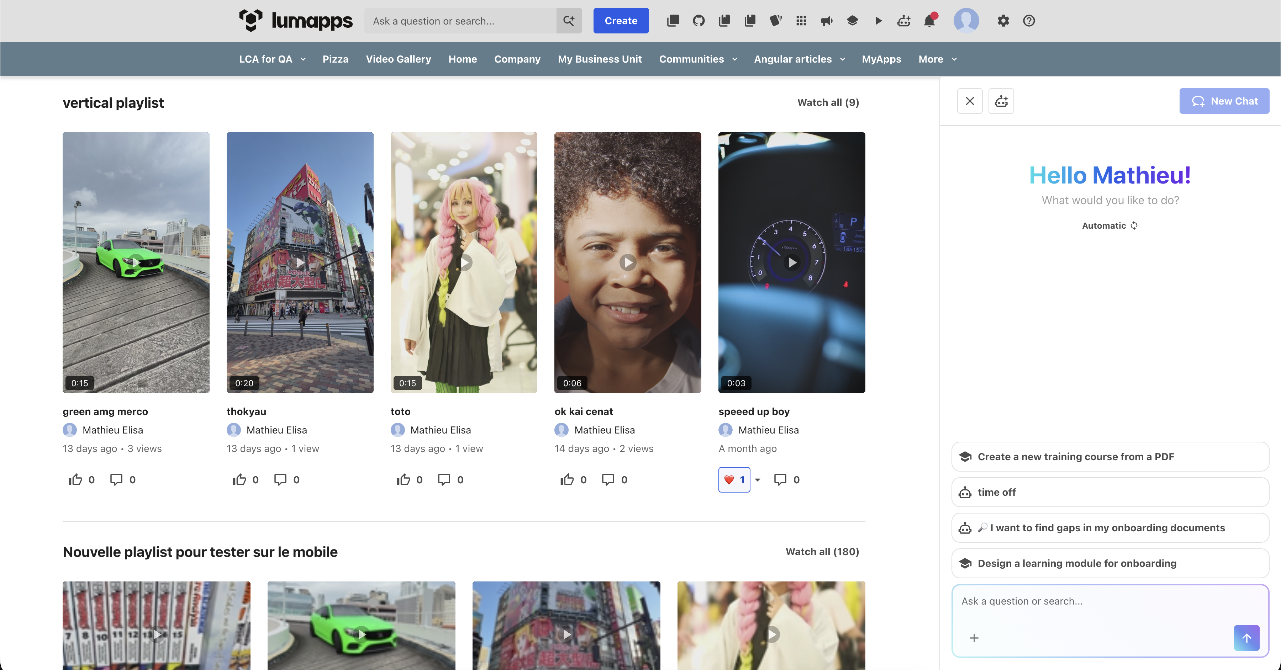Screen dimensions: 1281x670
Task: Like the ok kai cenat video
Action: (x=573, y=480)
